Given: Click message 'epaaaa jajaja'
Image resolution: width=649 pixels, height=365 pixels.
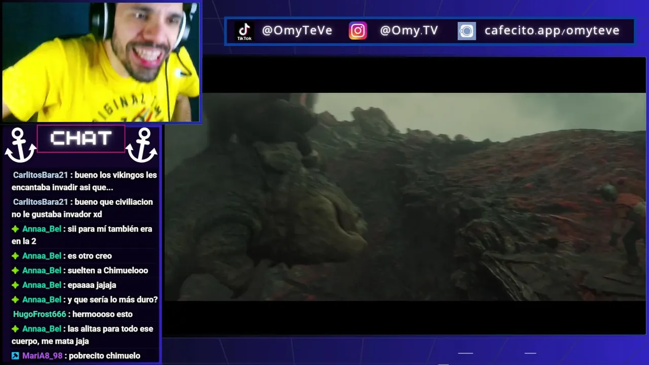Looking at the screenshot, I should [92, 285].
